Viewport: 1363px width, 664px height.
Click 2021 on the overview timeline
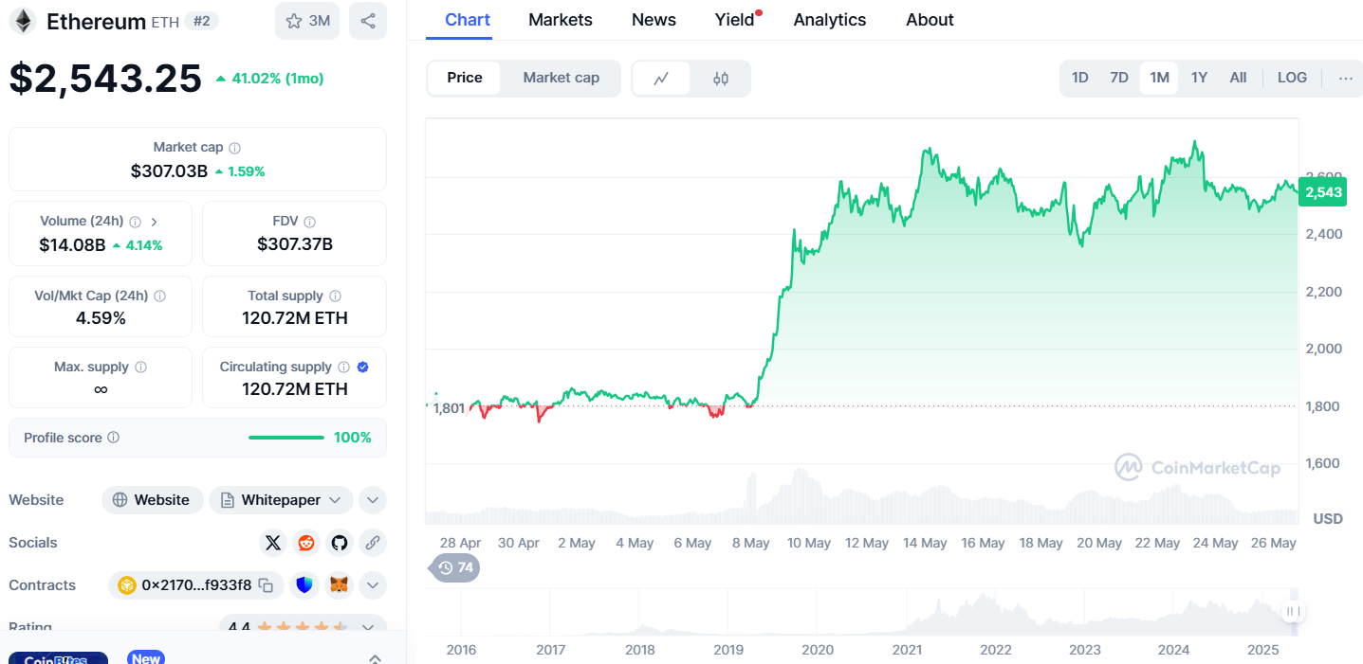pos(907,650)
